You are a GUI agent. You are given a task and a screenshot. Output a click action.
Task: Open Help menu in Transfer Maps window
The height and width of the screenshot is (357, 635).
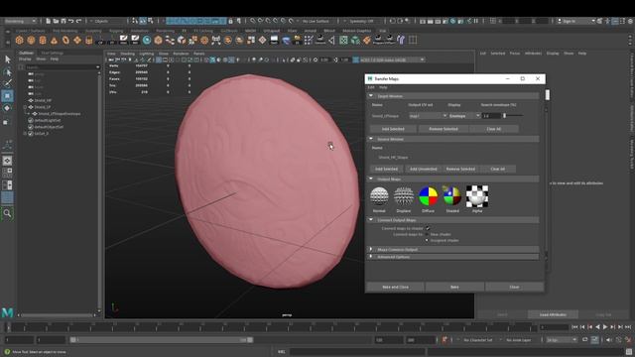383,87
